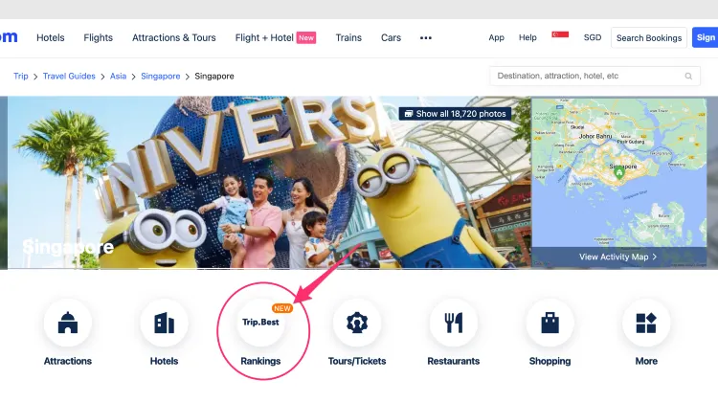This screenshot has width=718, height=402.
Task: Go to Cars in top navigation
Action: pos(391,37)
